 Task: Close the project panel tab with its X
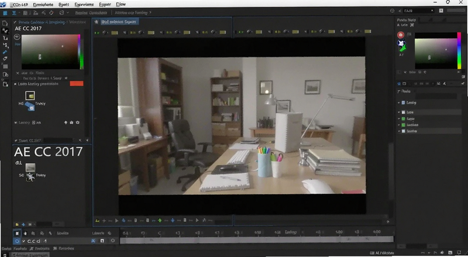80,140
